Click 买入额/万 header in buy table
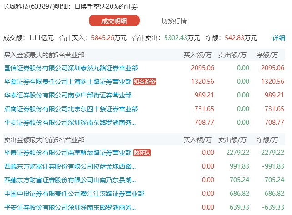This screenshot has width=292, height=215. (x=197, y=55)
